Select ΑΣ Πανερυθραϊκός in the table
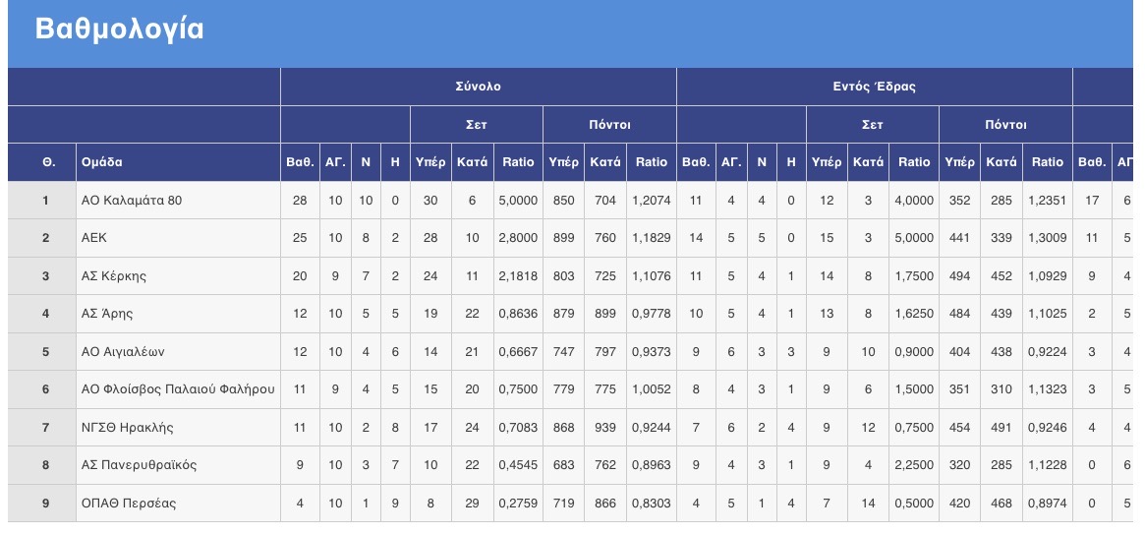The image size is (1145, 534). pos(139,465)
